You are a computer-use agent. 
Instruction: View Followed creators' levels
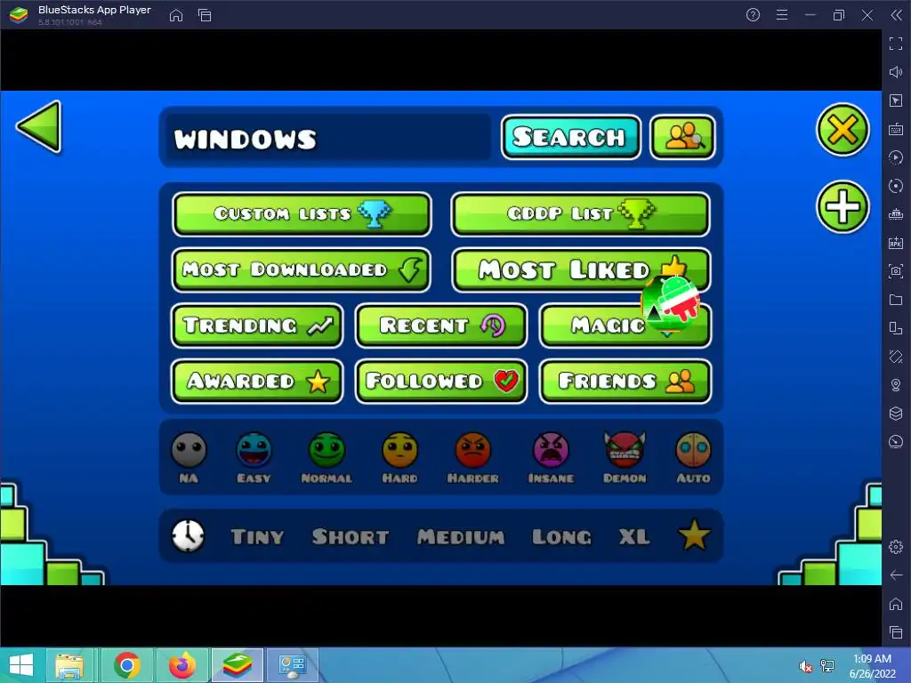point(441,381)
